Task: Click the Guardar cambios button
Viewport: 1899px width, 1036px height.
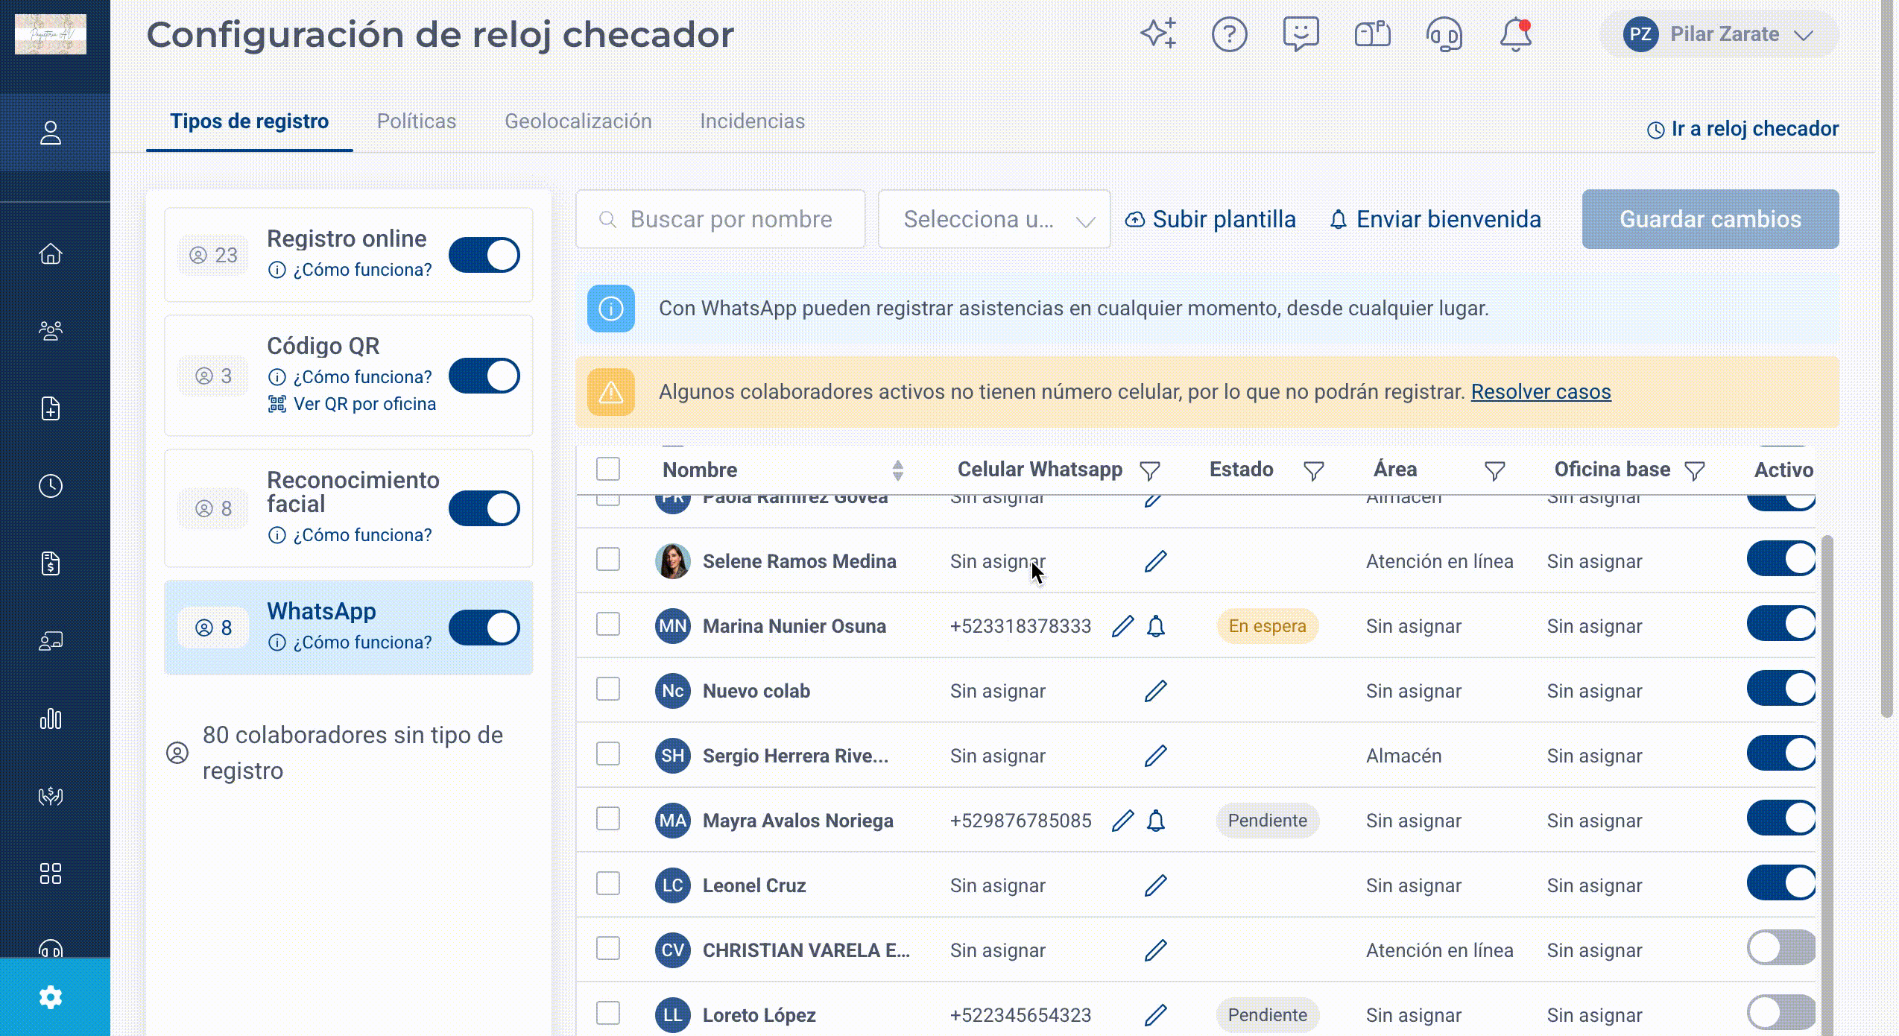Action: (x=1710, y=219)
